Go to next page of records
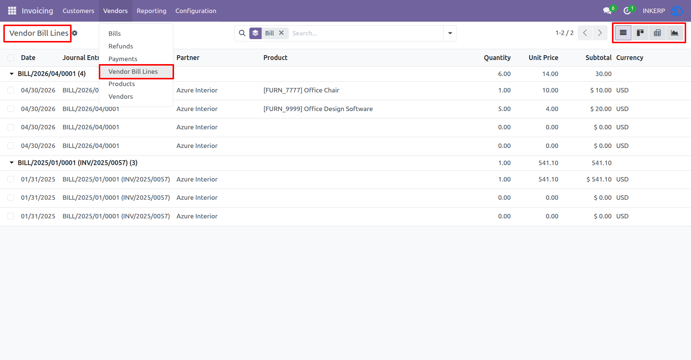This screenshot has height=360, width=691. pyautogui.click(x=600, y=33)
